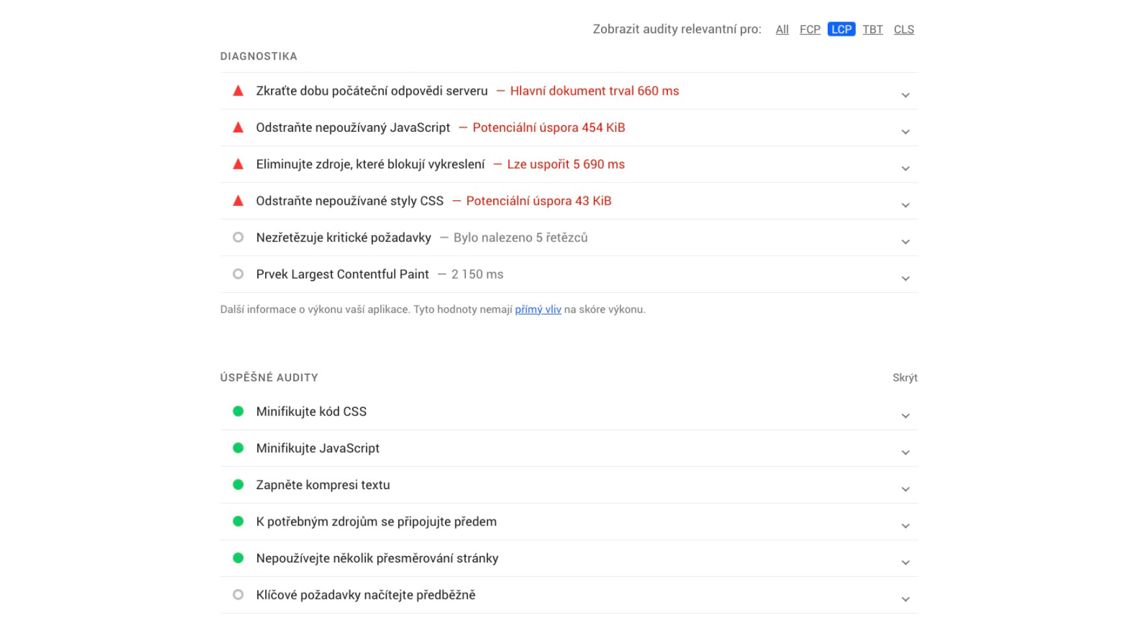1130x634 pixels.
Task: Hide passed audits with Skrýt
Action: point(905,377)
